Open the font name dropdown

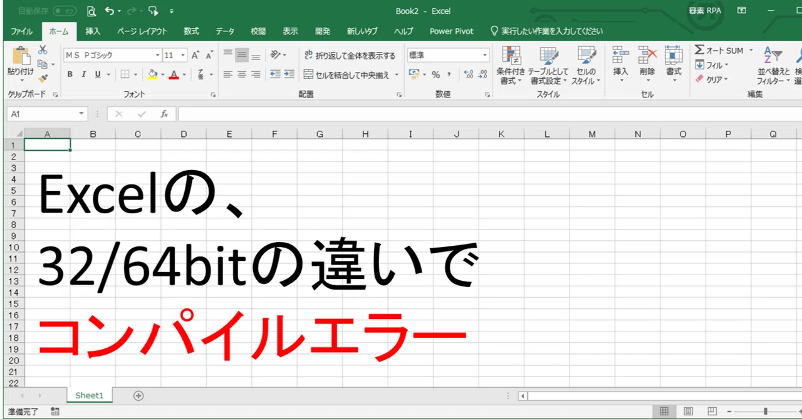pyautogui.click(x=158, y=55)
